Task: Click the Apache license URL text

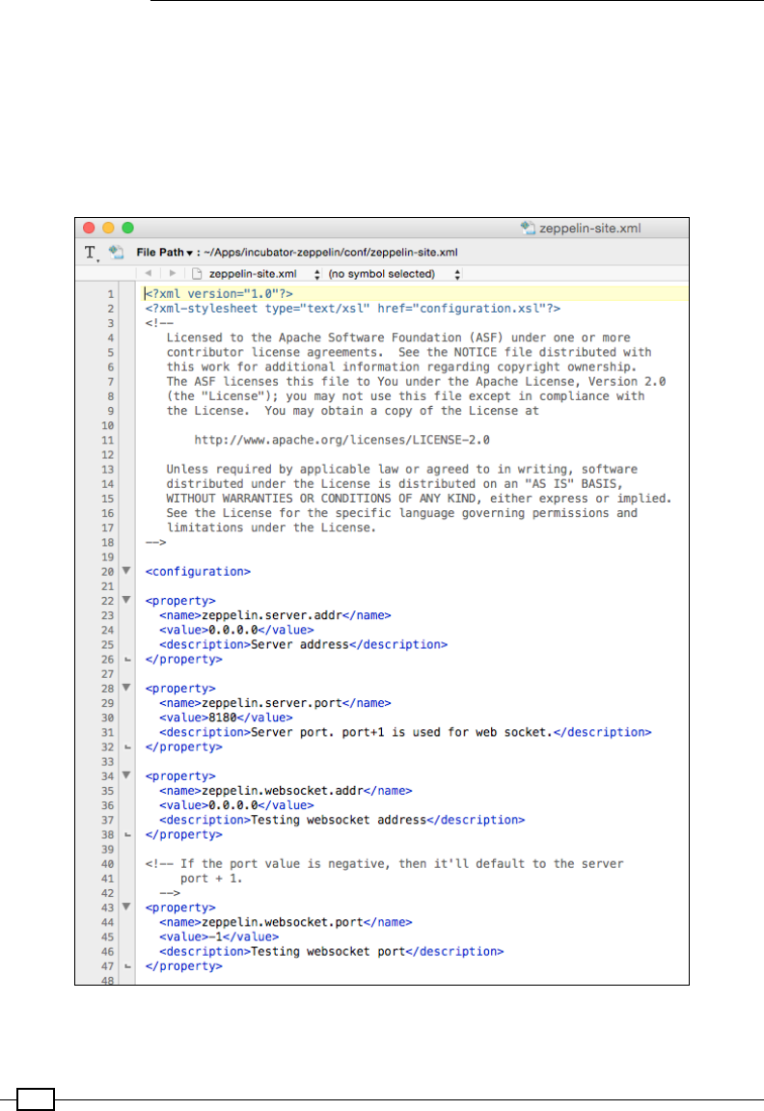Action: 342,440
